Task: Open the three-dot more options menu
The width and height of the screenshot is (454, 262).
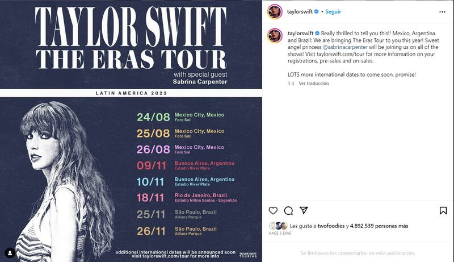Action: point(443,11)
